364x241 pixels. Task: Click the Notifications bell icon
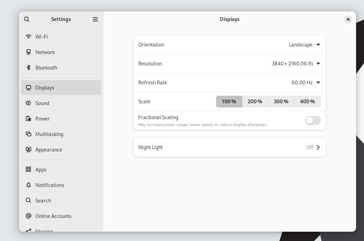[28, 185]
